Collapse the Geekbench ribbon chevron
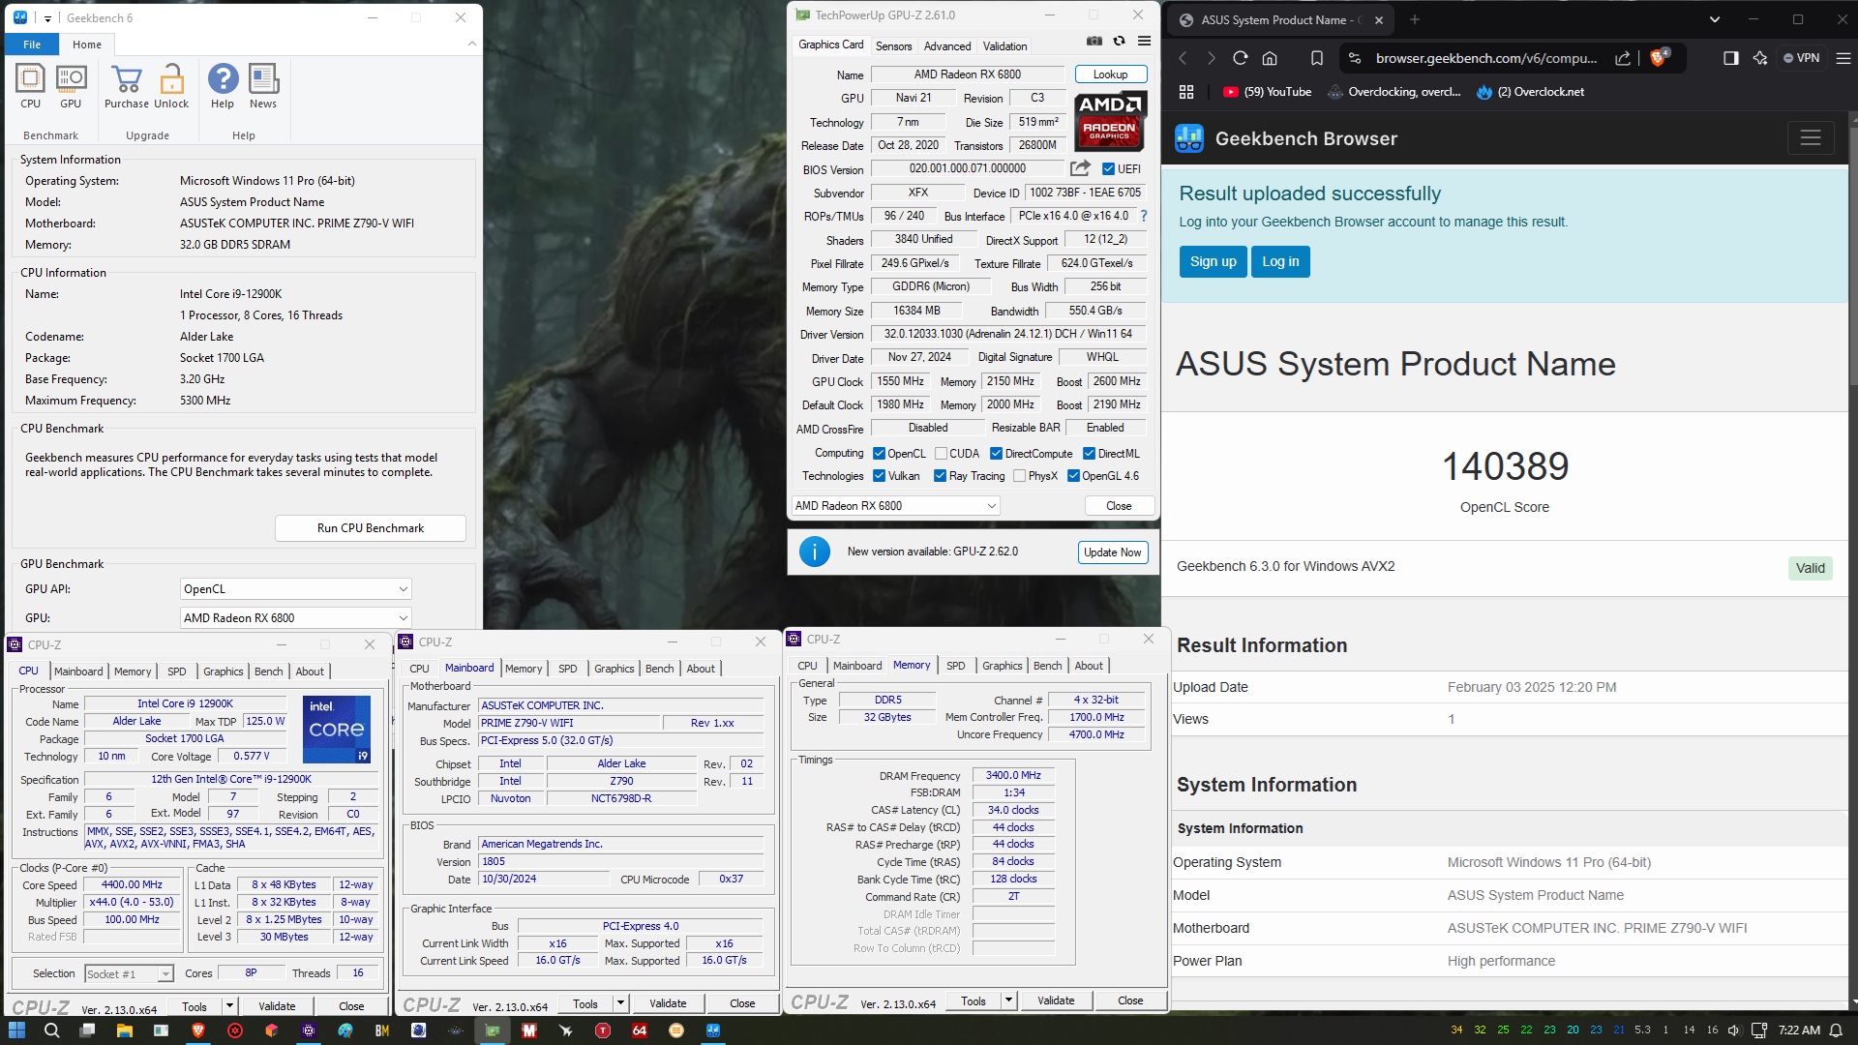This screenshot has width=1858, height=1045. point(471,44)
